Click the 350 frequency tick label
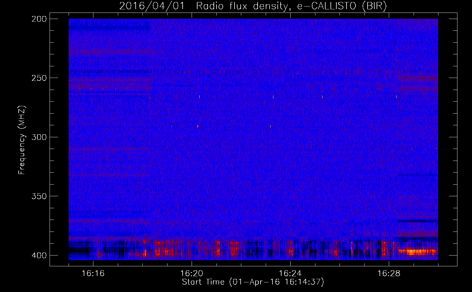Screen dimensions: 472x292 [x=39, y=196]
